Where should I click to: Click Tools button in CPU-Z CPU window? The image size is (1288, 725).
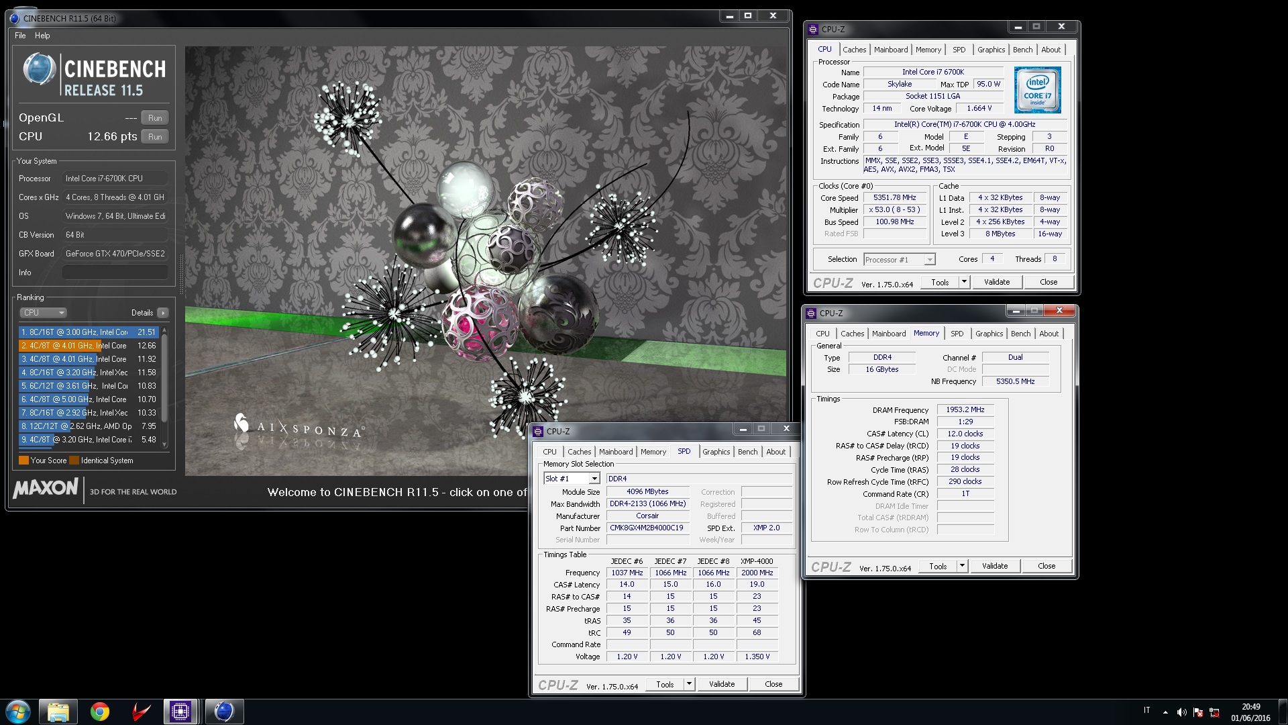[x=940, y=283]
